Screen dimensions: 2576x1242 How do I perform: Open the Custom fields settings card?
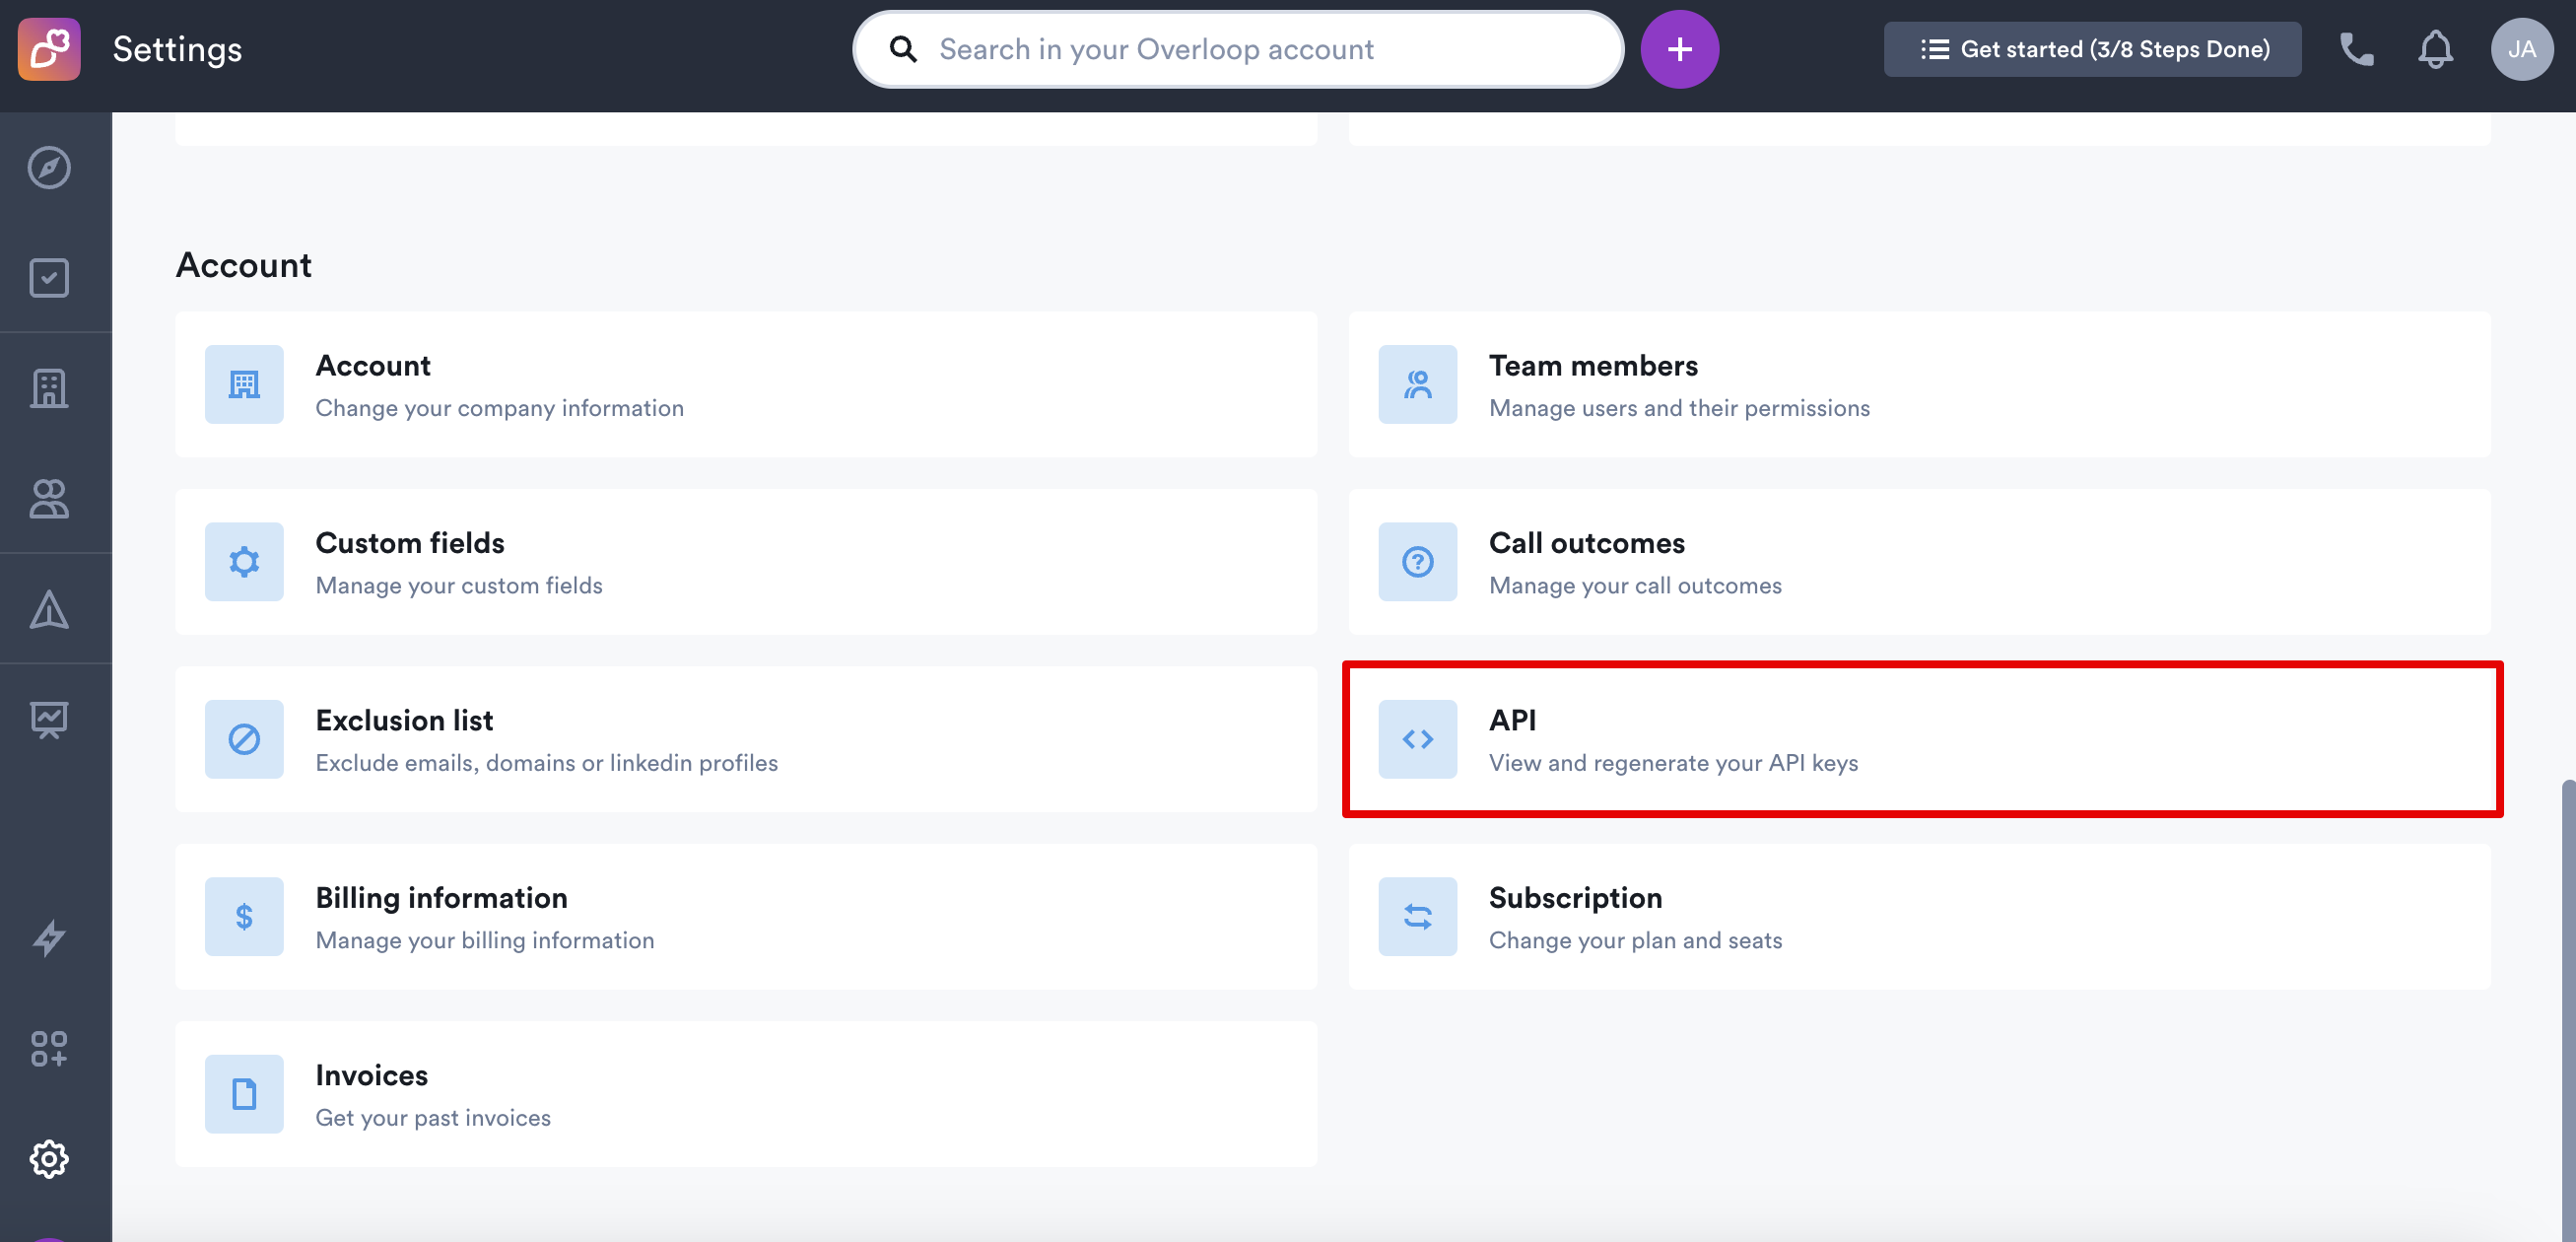pyautogui.click(x=745, y=562)
